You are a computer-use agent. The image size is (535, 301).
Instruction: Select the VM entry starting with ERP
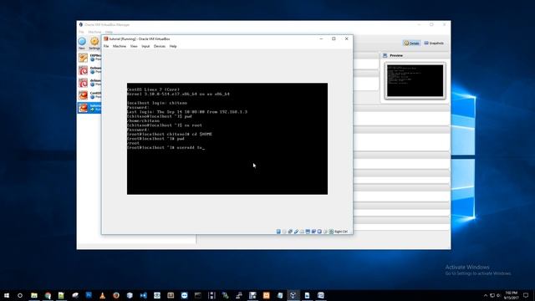coord(89,58)
